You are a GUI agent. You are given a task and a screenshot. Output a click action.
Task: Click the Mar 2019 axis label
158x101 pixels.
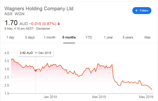(x=99, y=97)
